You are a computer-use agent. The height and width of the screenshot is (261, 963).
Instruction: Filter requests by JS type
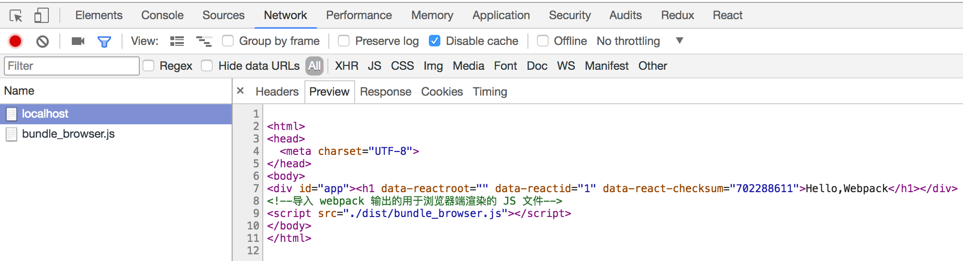(374, 66)
